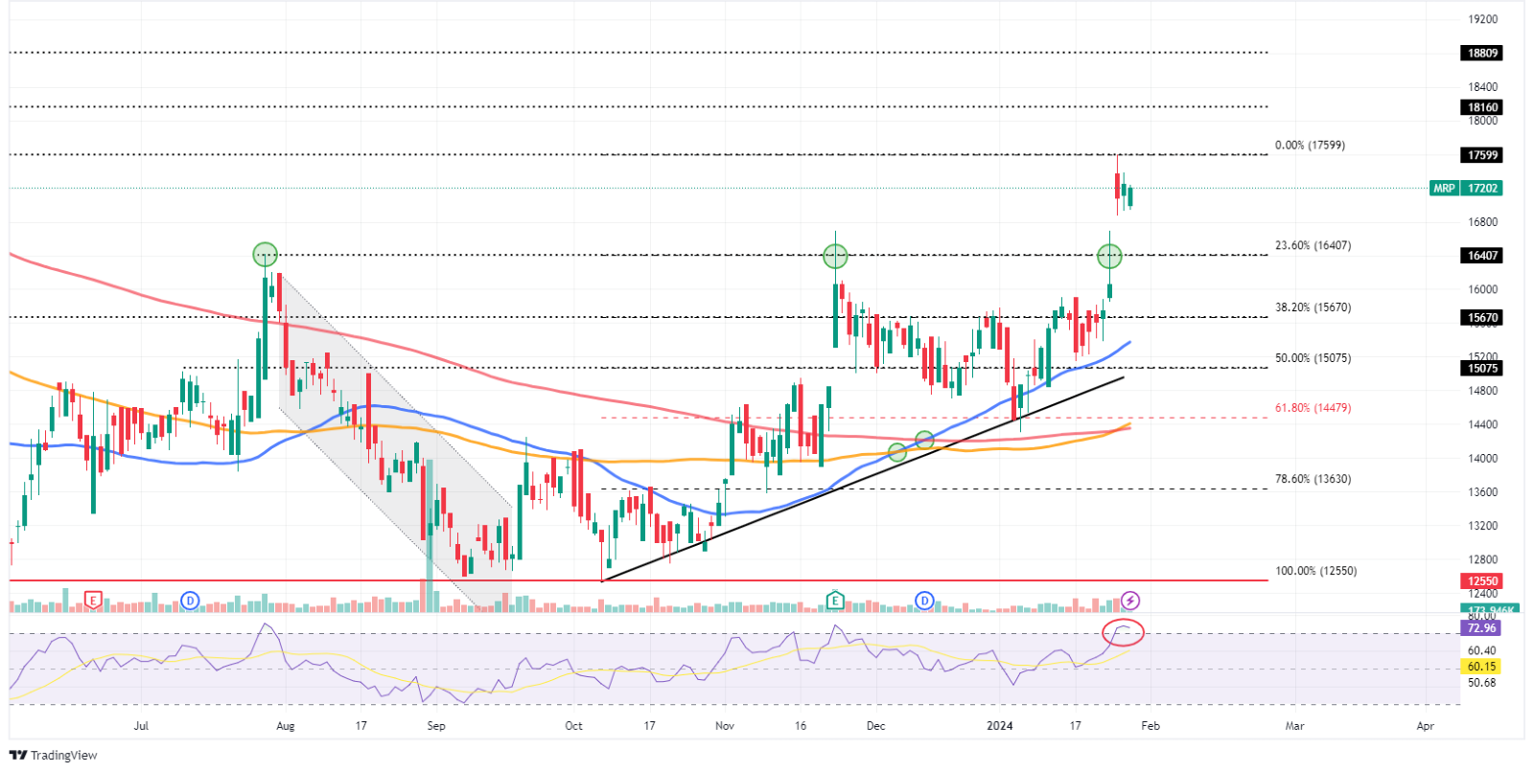Image resolution: width=1534 pixels, height=772 pixels.
Task: Select the red ellipse on the RSI line
Action: click(1123, 632)
